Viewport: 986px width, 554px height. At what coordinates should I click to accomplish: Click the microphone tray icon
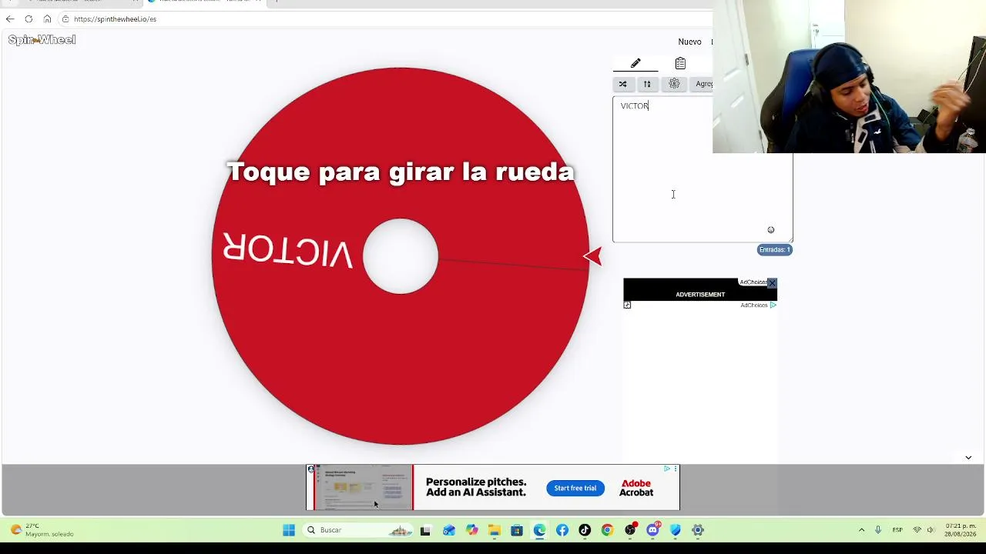click(x=878, y=530)
